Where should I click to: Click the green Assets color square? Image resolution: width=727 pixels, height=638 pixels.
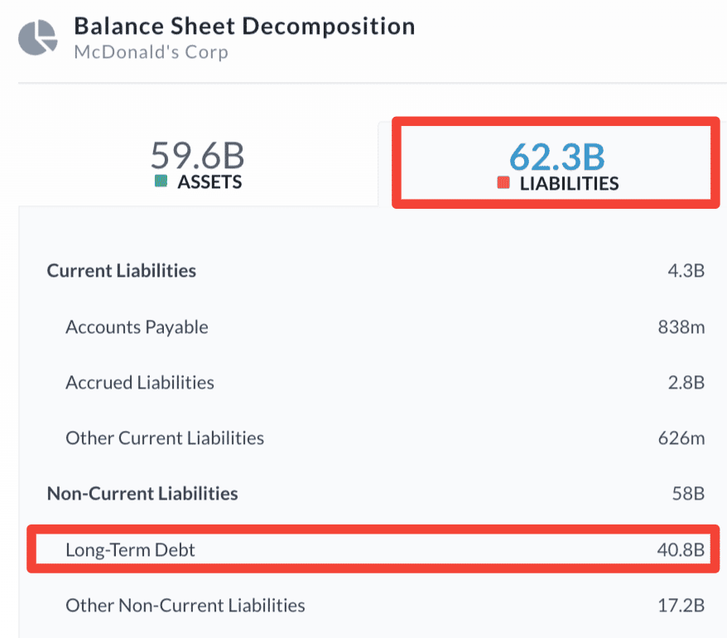click(161, 181)
